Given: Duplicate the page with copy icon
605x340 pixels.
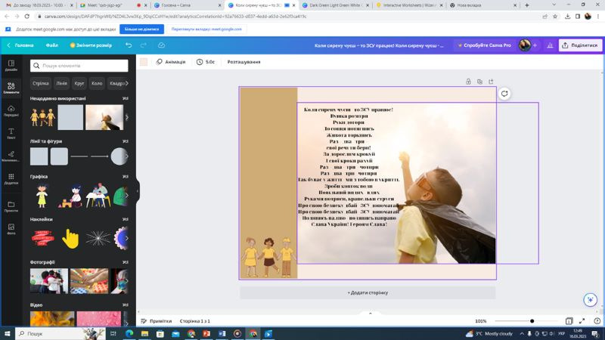Looking at the screenshot, I should point(479,82).
